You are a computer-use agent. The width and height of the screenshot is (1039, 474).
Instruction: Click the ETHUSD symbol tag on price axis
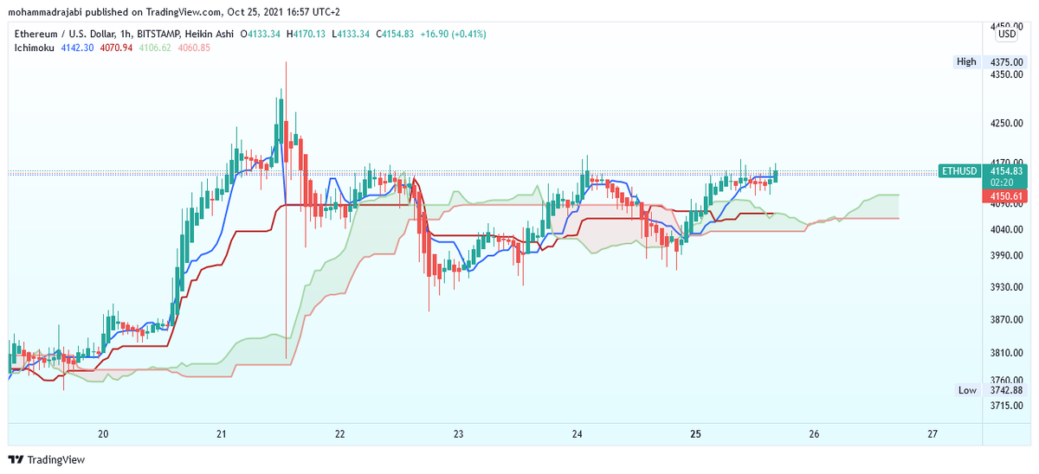958,171
